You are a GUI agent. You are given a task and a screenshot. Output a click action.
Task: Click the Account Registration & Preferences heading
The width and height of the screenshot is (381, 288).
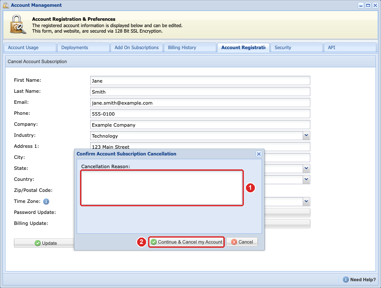pos(74,19)
